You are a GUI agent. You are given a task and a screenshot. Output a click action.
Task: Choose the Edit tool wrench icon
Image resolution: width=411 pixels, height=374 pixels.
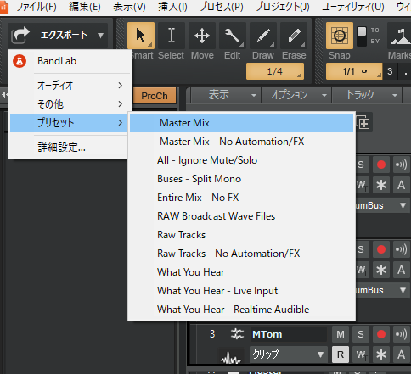[233, 36]
